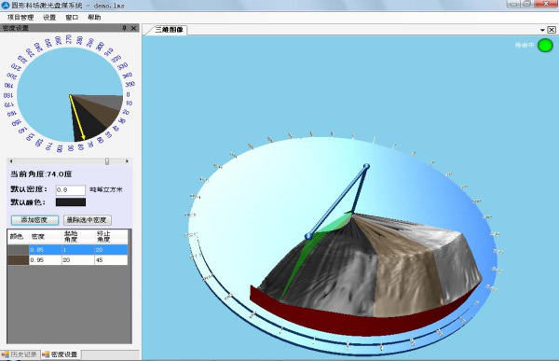Focus the 默认密度 input field
559x361 pixels.
pos(71,189)
